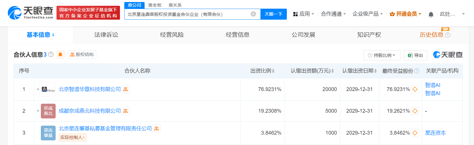
Task: Click beneficiary chain icon beside 3.8462%
Action: (415, 133)
